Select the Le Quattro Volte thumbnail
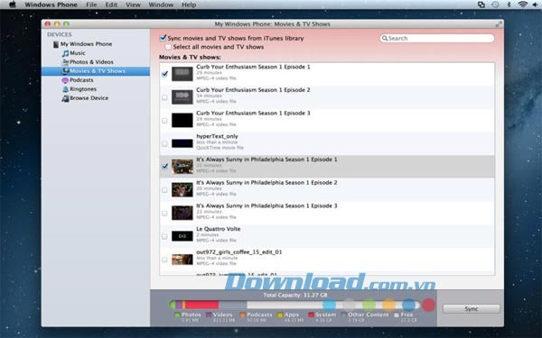Viewport: 542px width, 338px height. click(182, 236)
